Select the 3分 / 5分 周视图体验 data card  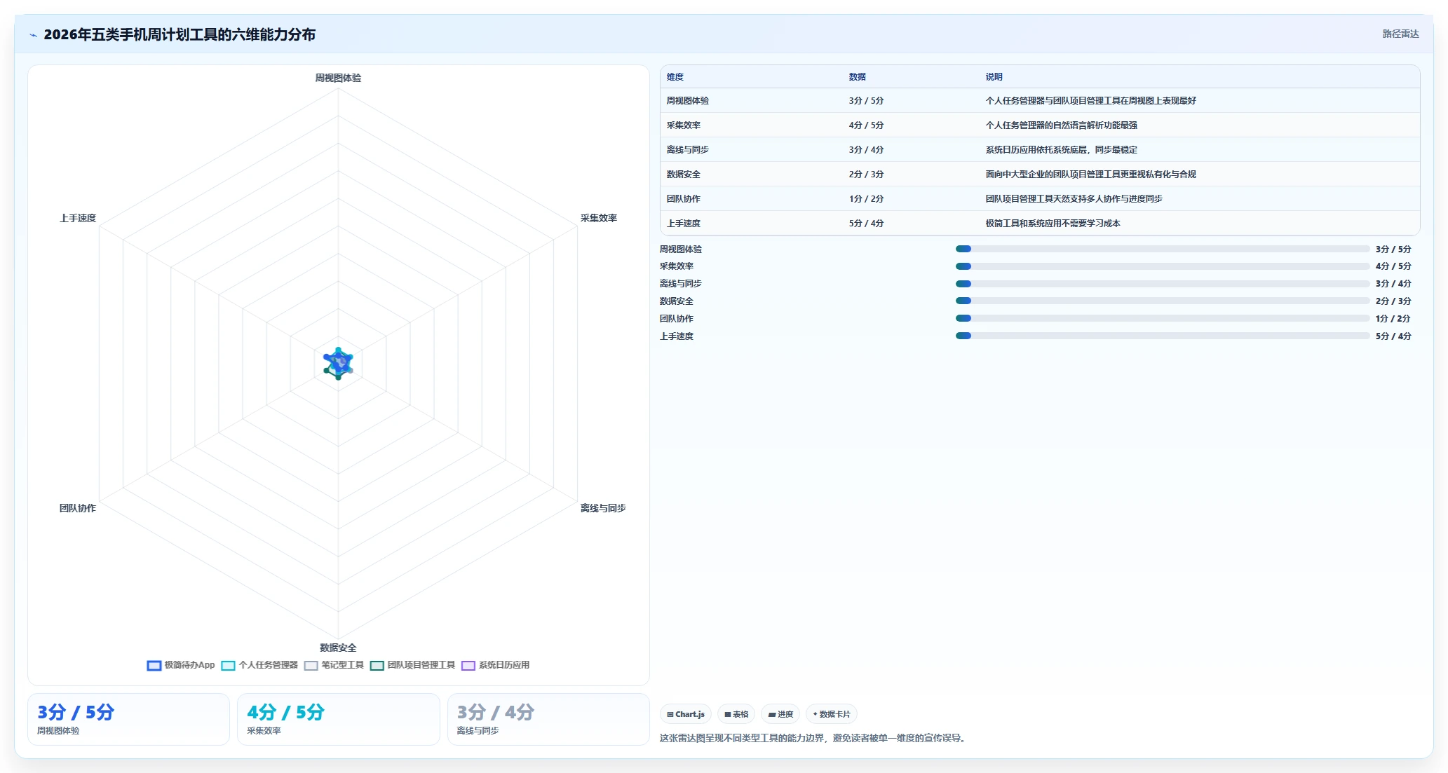click(x=128, y=720)
